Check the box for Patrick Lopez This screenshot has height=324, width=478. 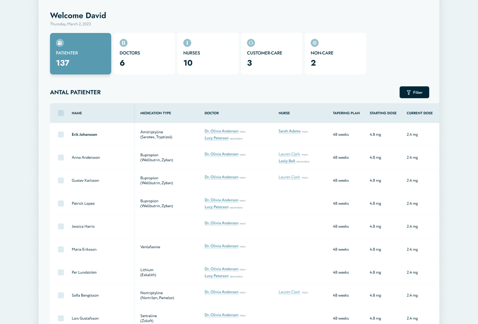(x=61, y=203)
